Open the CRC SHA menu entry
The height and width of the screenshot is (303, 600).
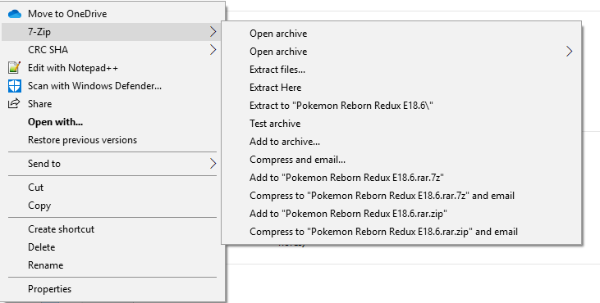click(x=111, y=50)
